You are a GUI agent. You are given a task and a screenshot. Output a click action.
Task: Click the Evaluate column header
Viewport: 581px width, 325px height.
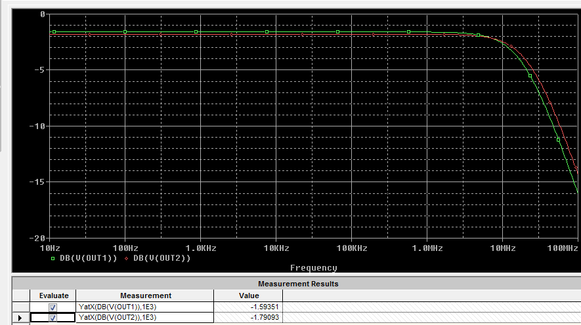(54, 296)
